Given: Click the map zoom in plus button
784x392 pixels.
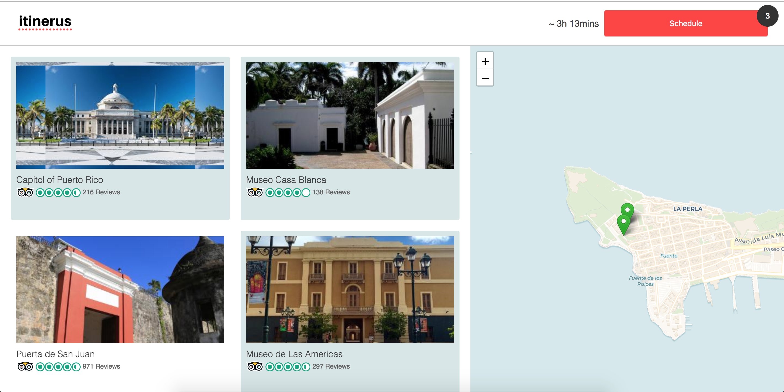Looking at the screenshot, I should pos(485,62).
